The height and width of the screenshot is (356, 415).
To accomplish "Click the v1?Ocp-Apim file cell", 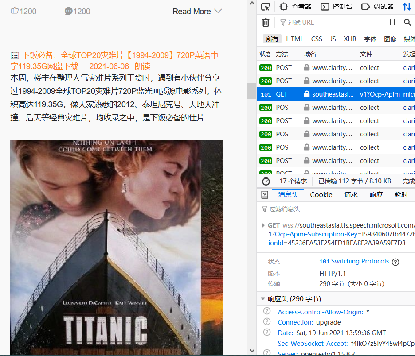I will tap(380, 94).
